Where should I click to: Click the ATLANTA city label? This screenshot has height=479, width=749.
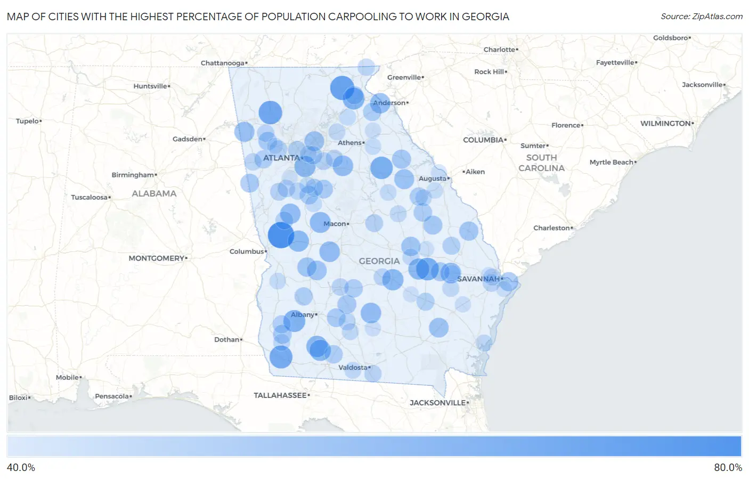click(281, 158)
